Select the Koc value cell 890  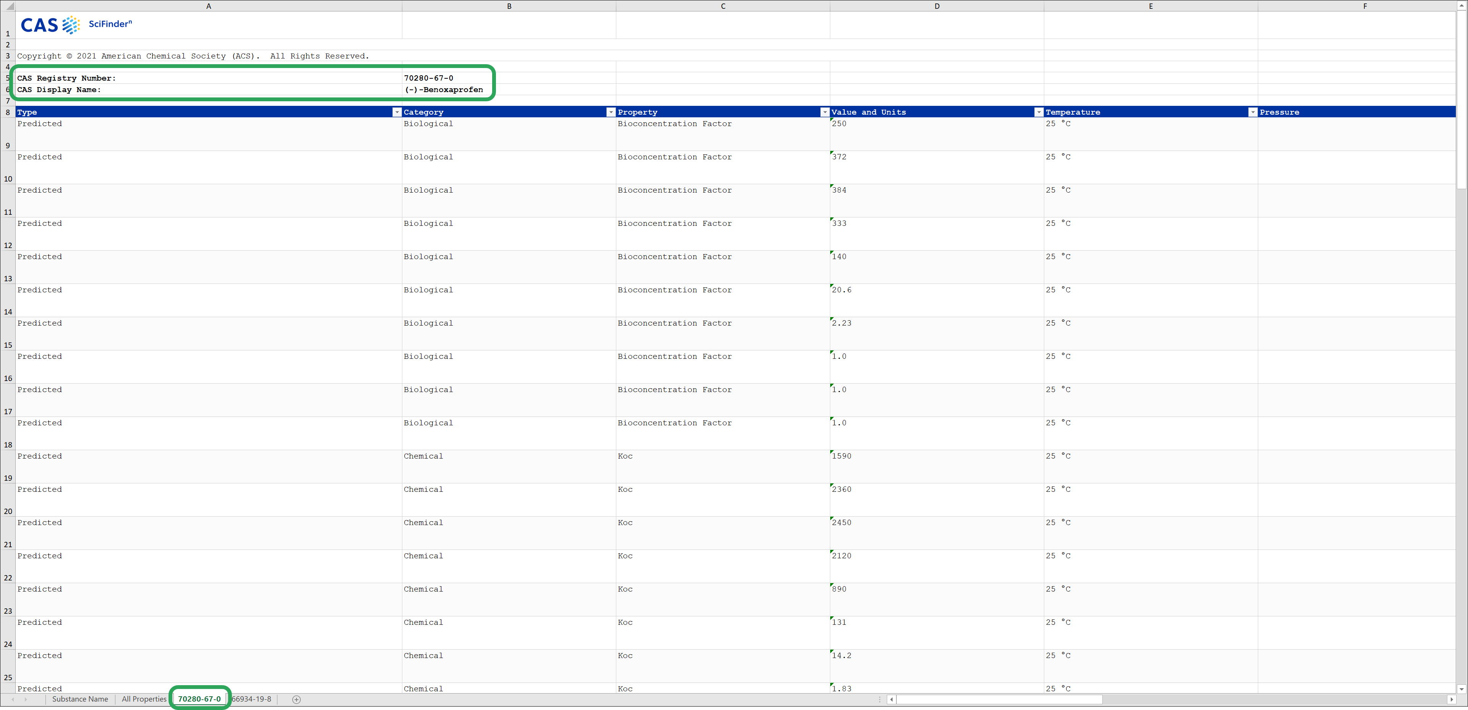click(x=937, y=600)
